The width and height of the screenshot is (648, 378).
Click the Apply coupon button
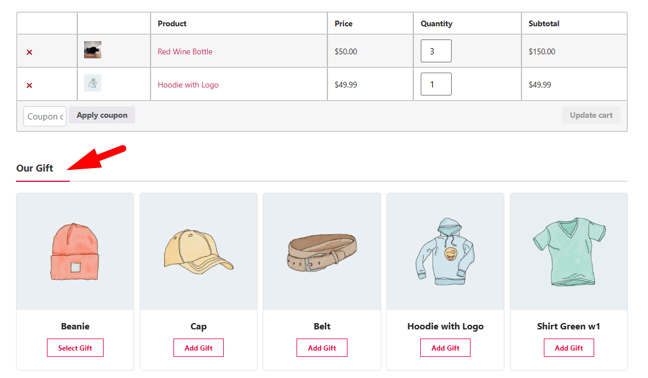tap(101, 115)
